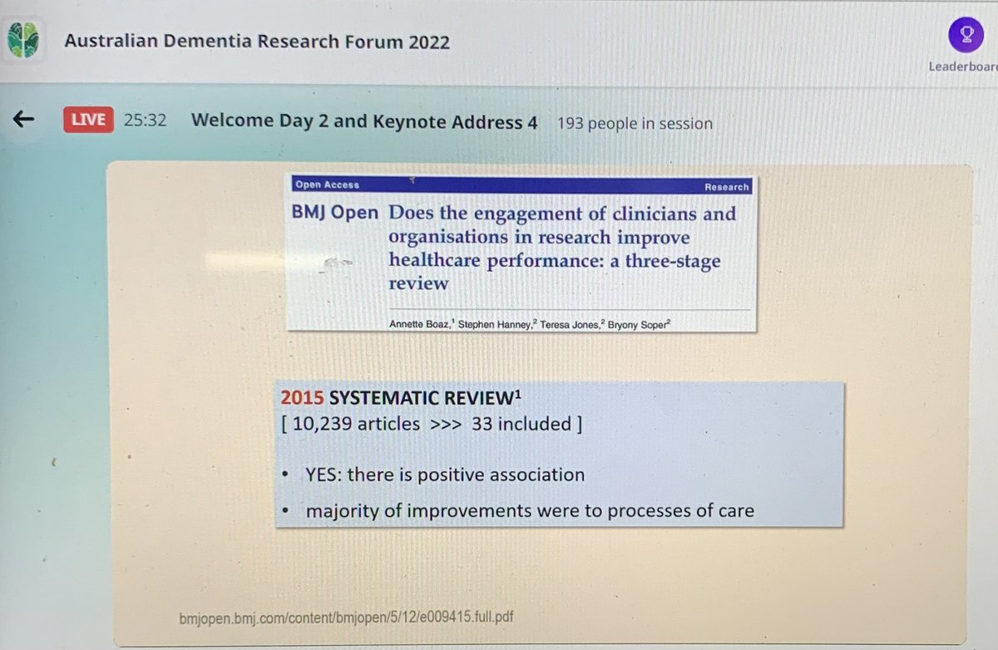Click the Australian Dementia Research Forum 2022 title
Image resolution: width=998 pixels, height=650 pixels.
point(257,41)
